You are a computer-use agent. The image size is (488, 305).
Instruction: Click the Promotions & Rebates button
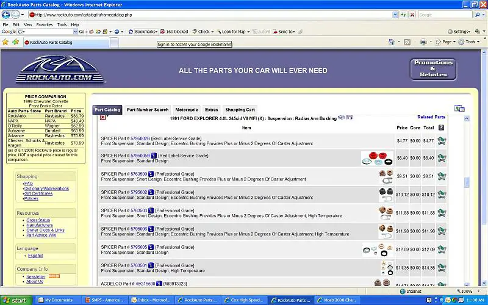(x=433, y=69)
